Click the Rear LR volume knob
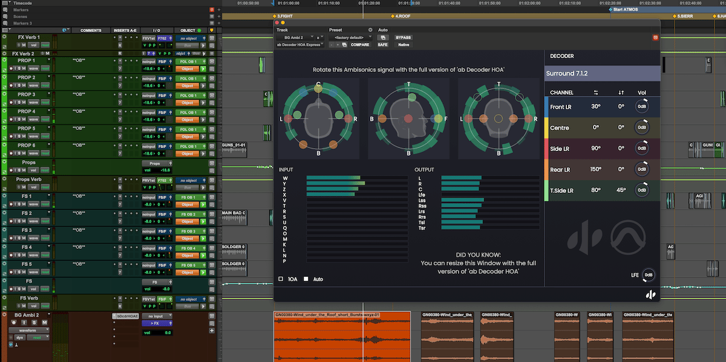Viewport: 726px width, 362px height. click(641, 170)
